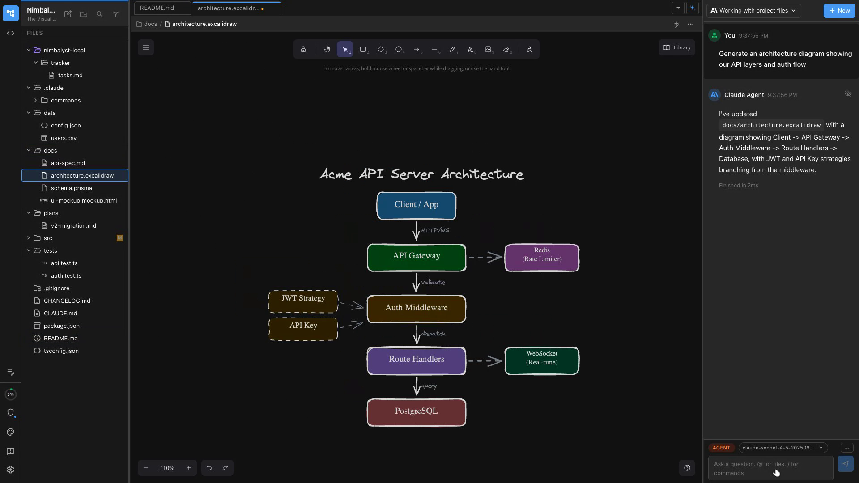859x483 pixels.
Task: Select the Hand pan tool
Action: tap(327, 49)
